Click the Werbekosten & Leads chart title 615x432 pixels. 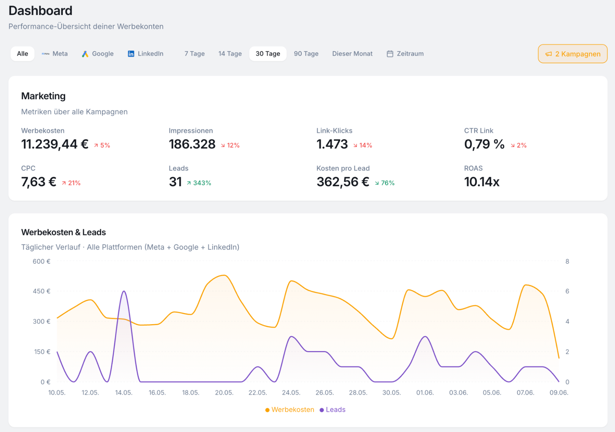(64, 232)
